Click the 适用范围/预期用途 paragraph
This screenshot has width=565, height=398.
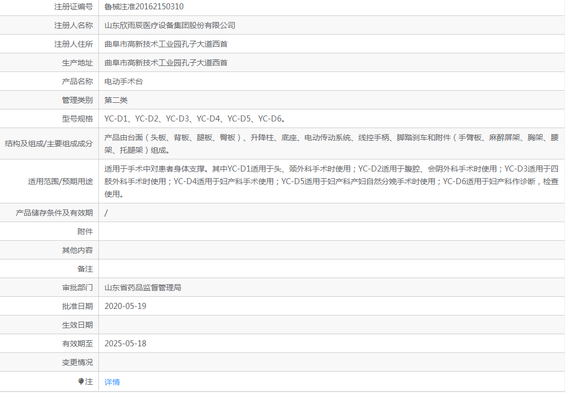click(x=275, y=181)
